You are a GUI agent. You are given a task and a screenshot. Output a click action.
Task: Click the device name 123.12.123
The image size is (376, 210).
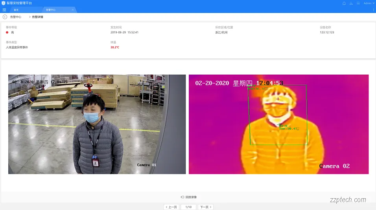tap(327, 32)
